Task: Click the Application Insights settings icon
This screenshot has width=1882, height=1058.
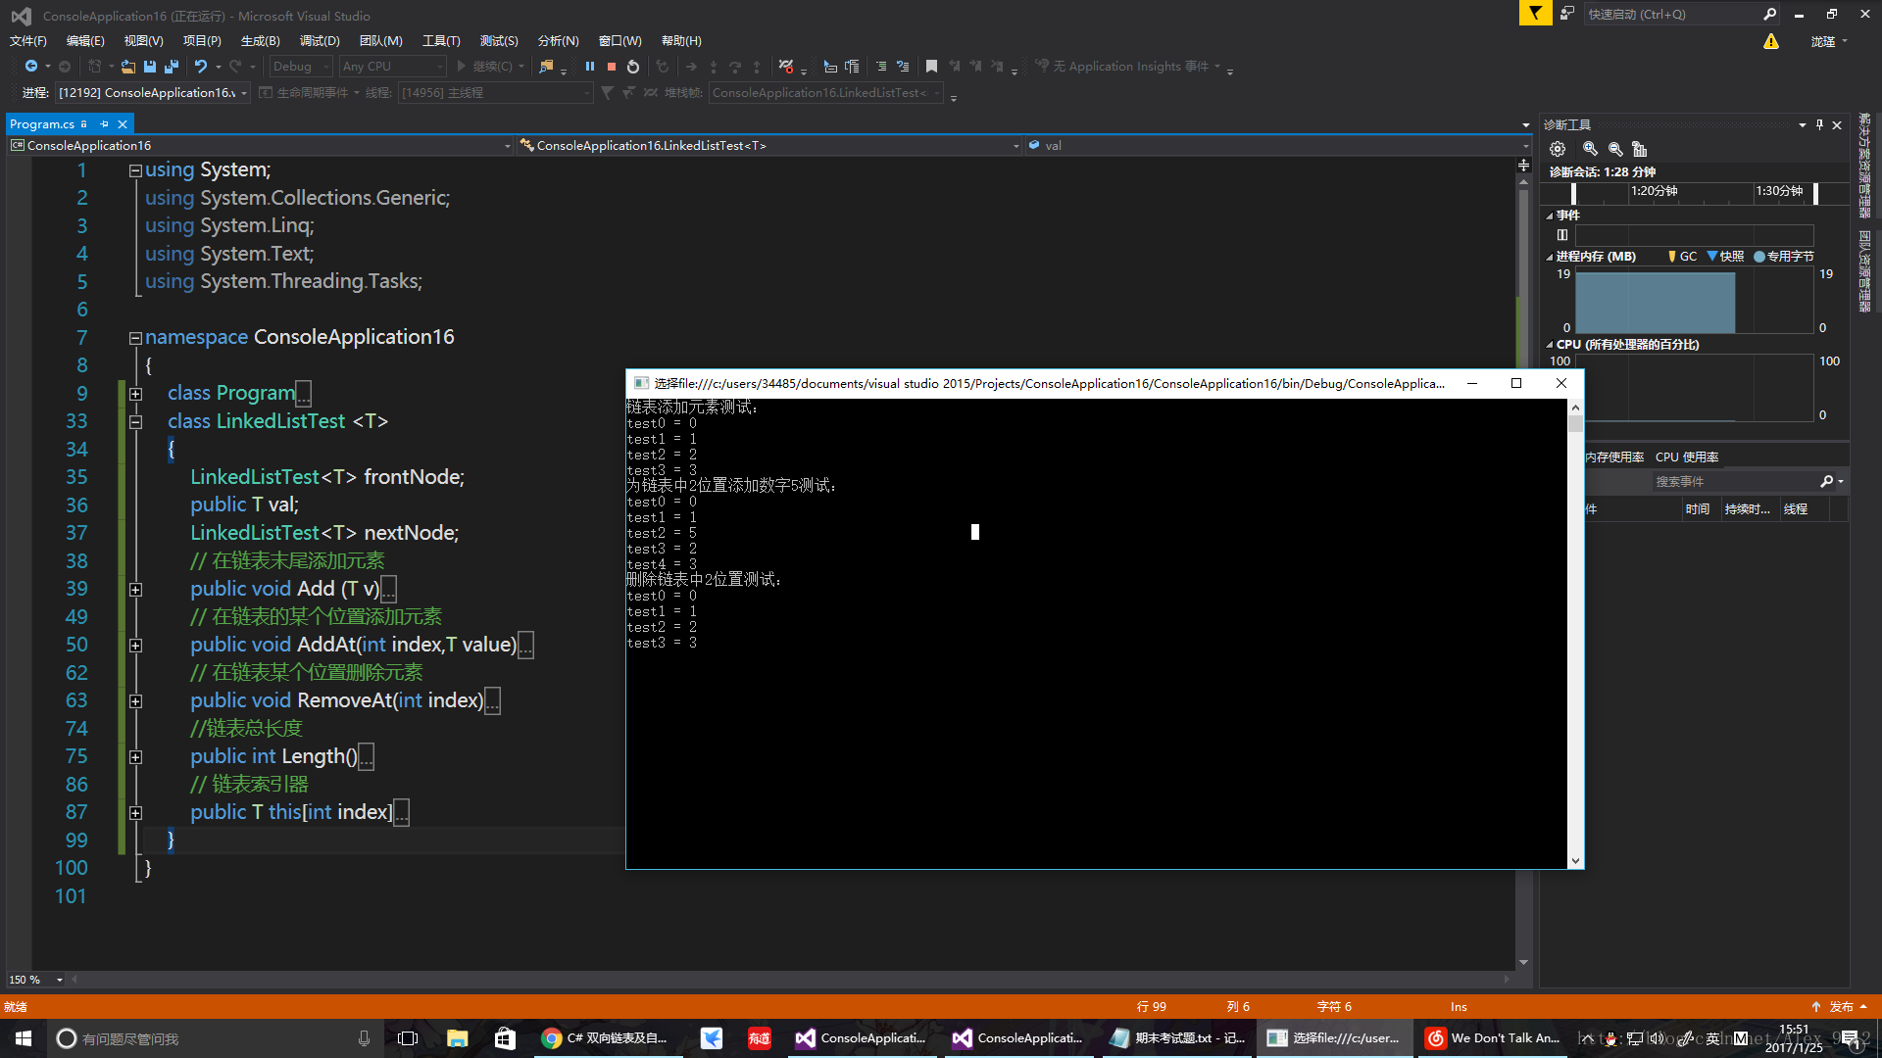Action: (x=1044, y=66)
